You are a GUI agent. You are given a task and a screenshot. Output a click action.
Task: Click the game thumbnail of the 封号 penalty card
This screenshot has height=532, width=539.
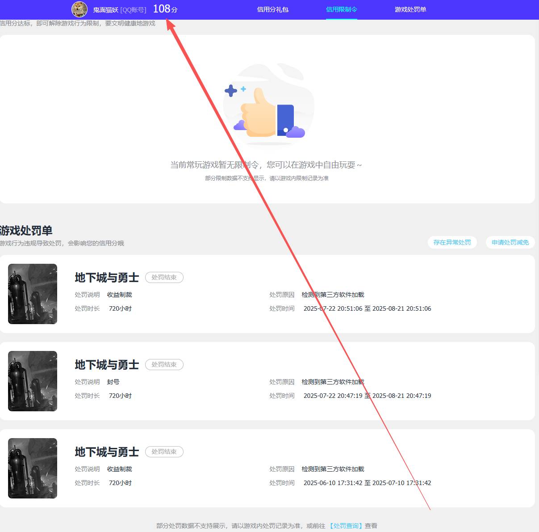pos(33,381)
